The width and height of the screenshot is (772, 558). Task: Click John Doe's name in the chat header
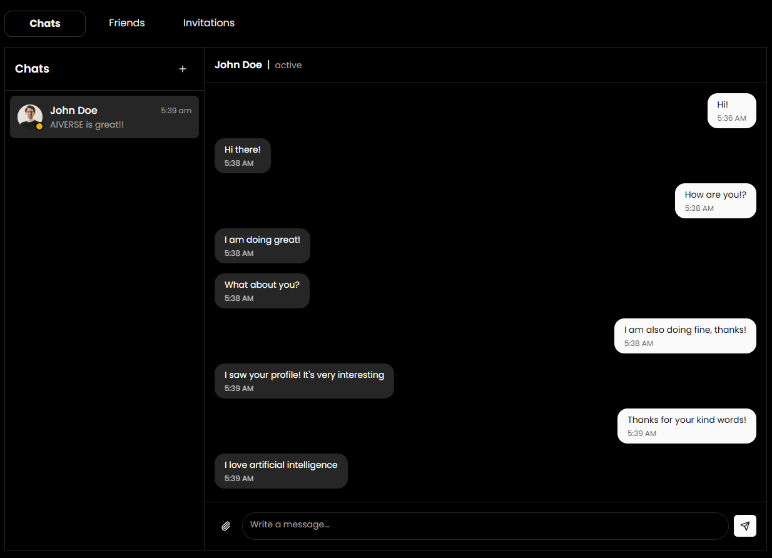click(238, 64)
